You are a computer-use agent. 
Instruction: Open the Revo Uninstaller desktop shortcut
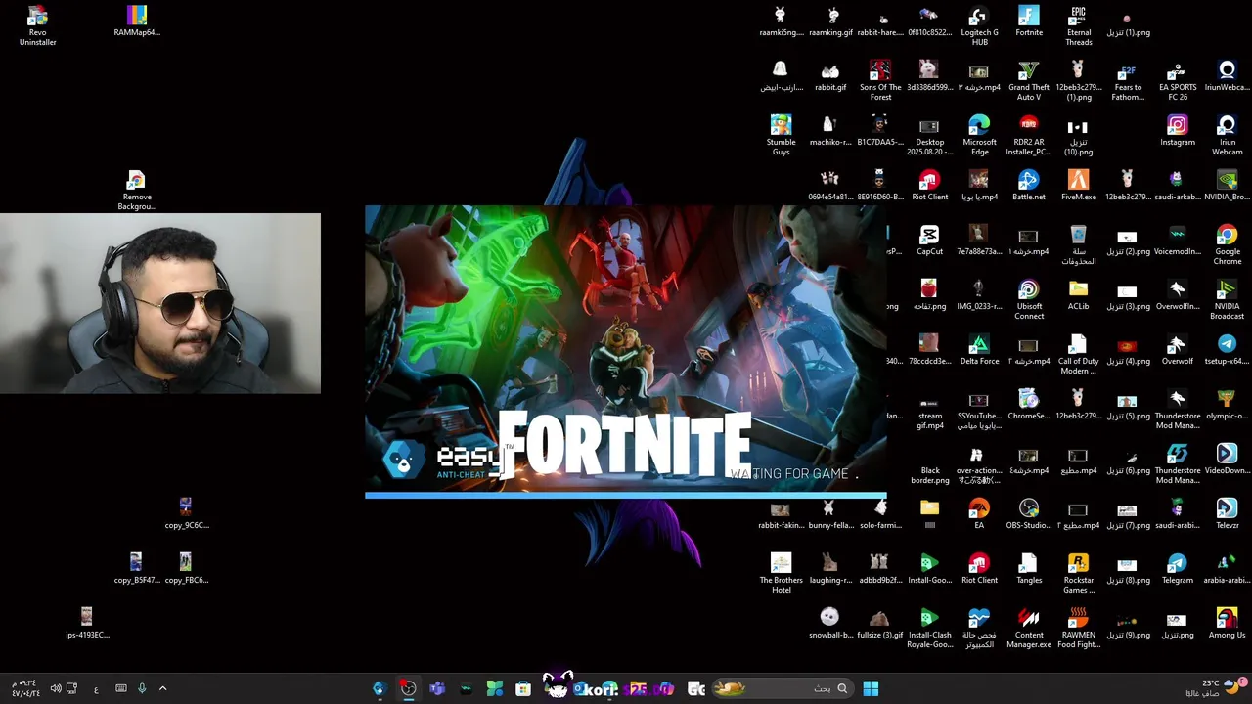click(37, 26)
